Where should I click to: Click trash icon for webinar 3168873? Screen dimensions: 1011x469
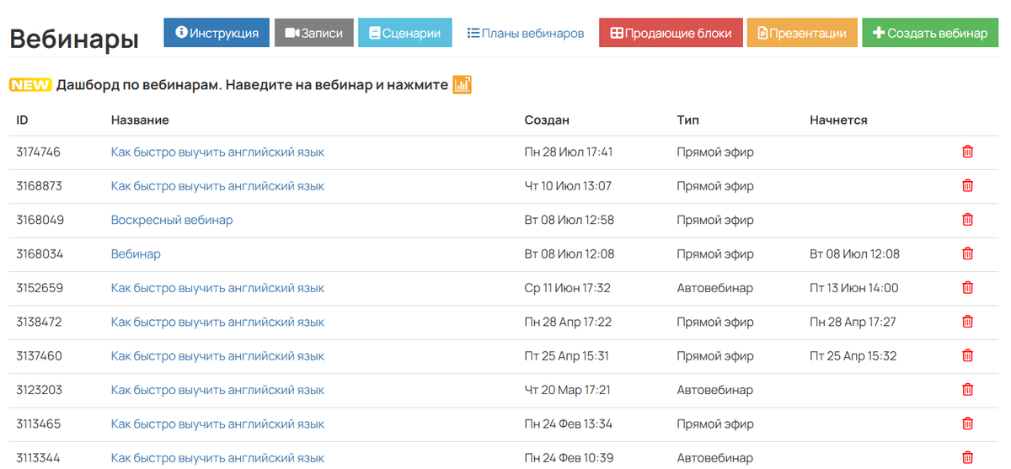pyautogui.click(x=967, y=186)
